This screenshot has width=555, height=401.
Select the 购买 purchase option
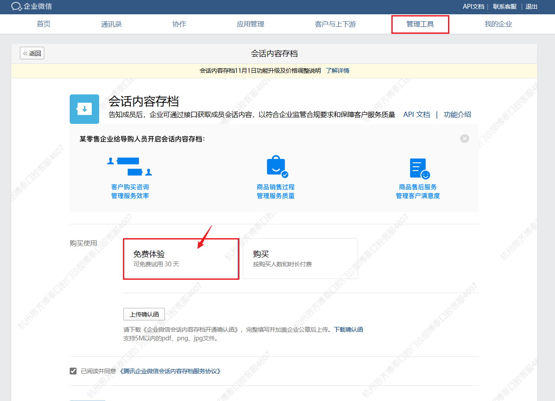(x=300, y=259)
